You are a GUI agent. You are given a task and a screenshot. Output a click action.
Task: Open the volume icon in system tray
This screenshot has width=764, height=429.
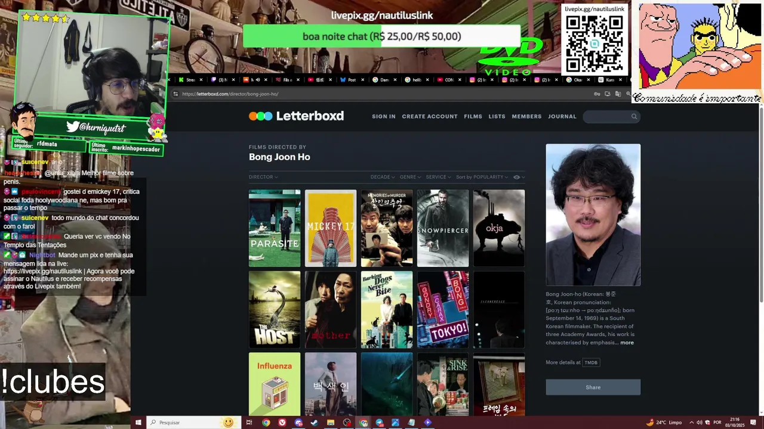point(700,422)
